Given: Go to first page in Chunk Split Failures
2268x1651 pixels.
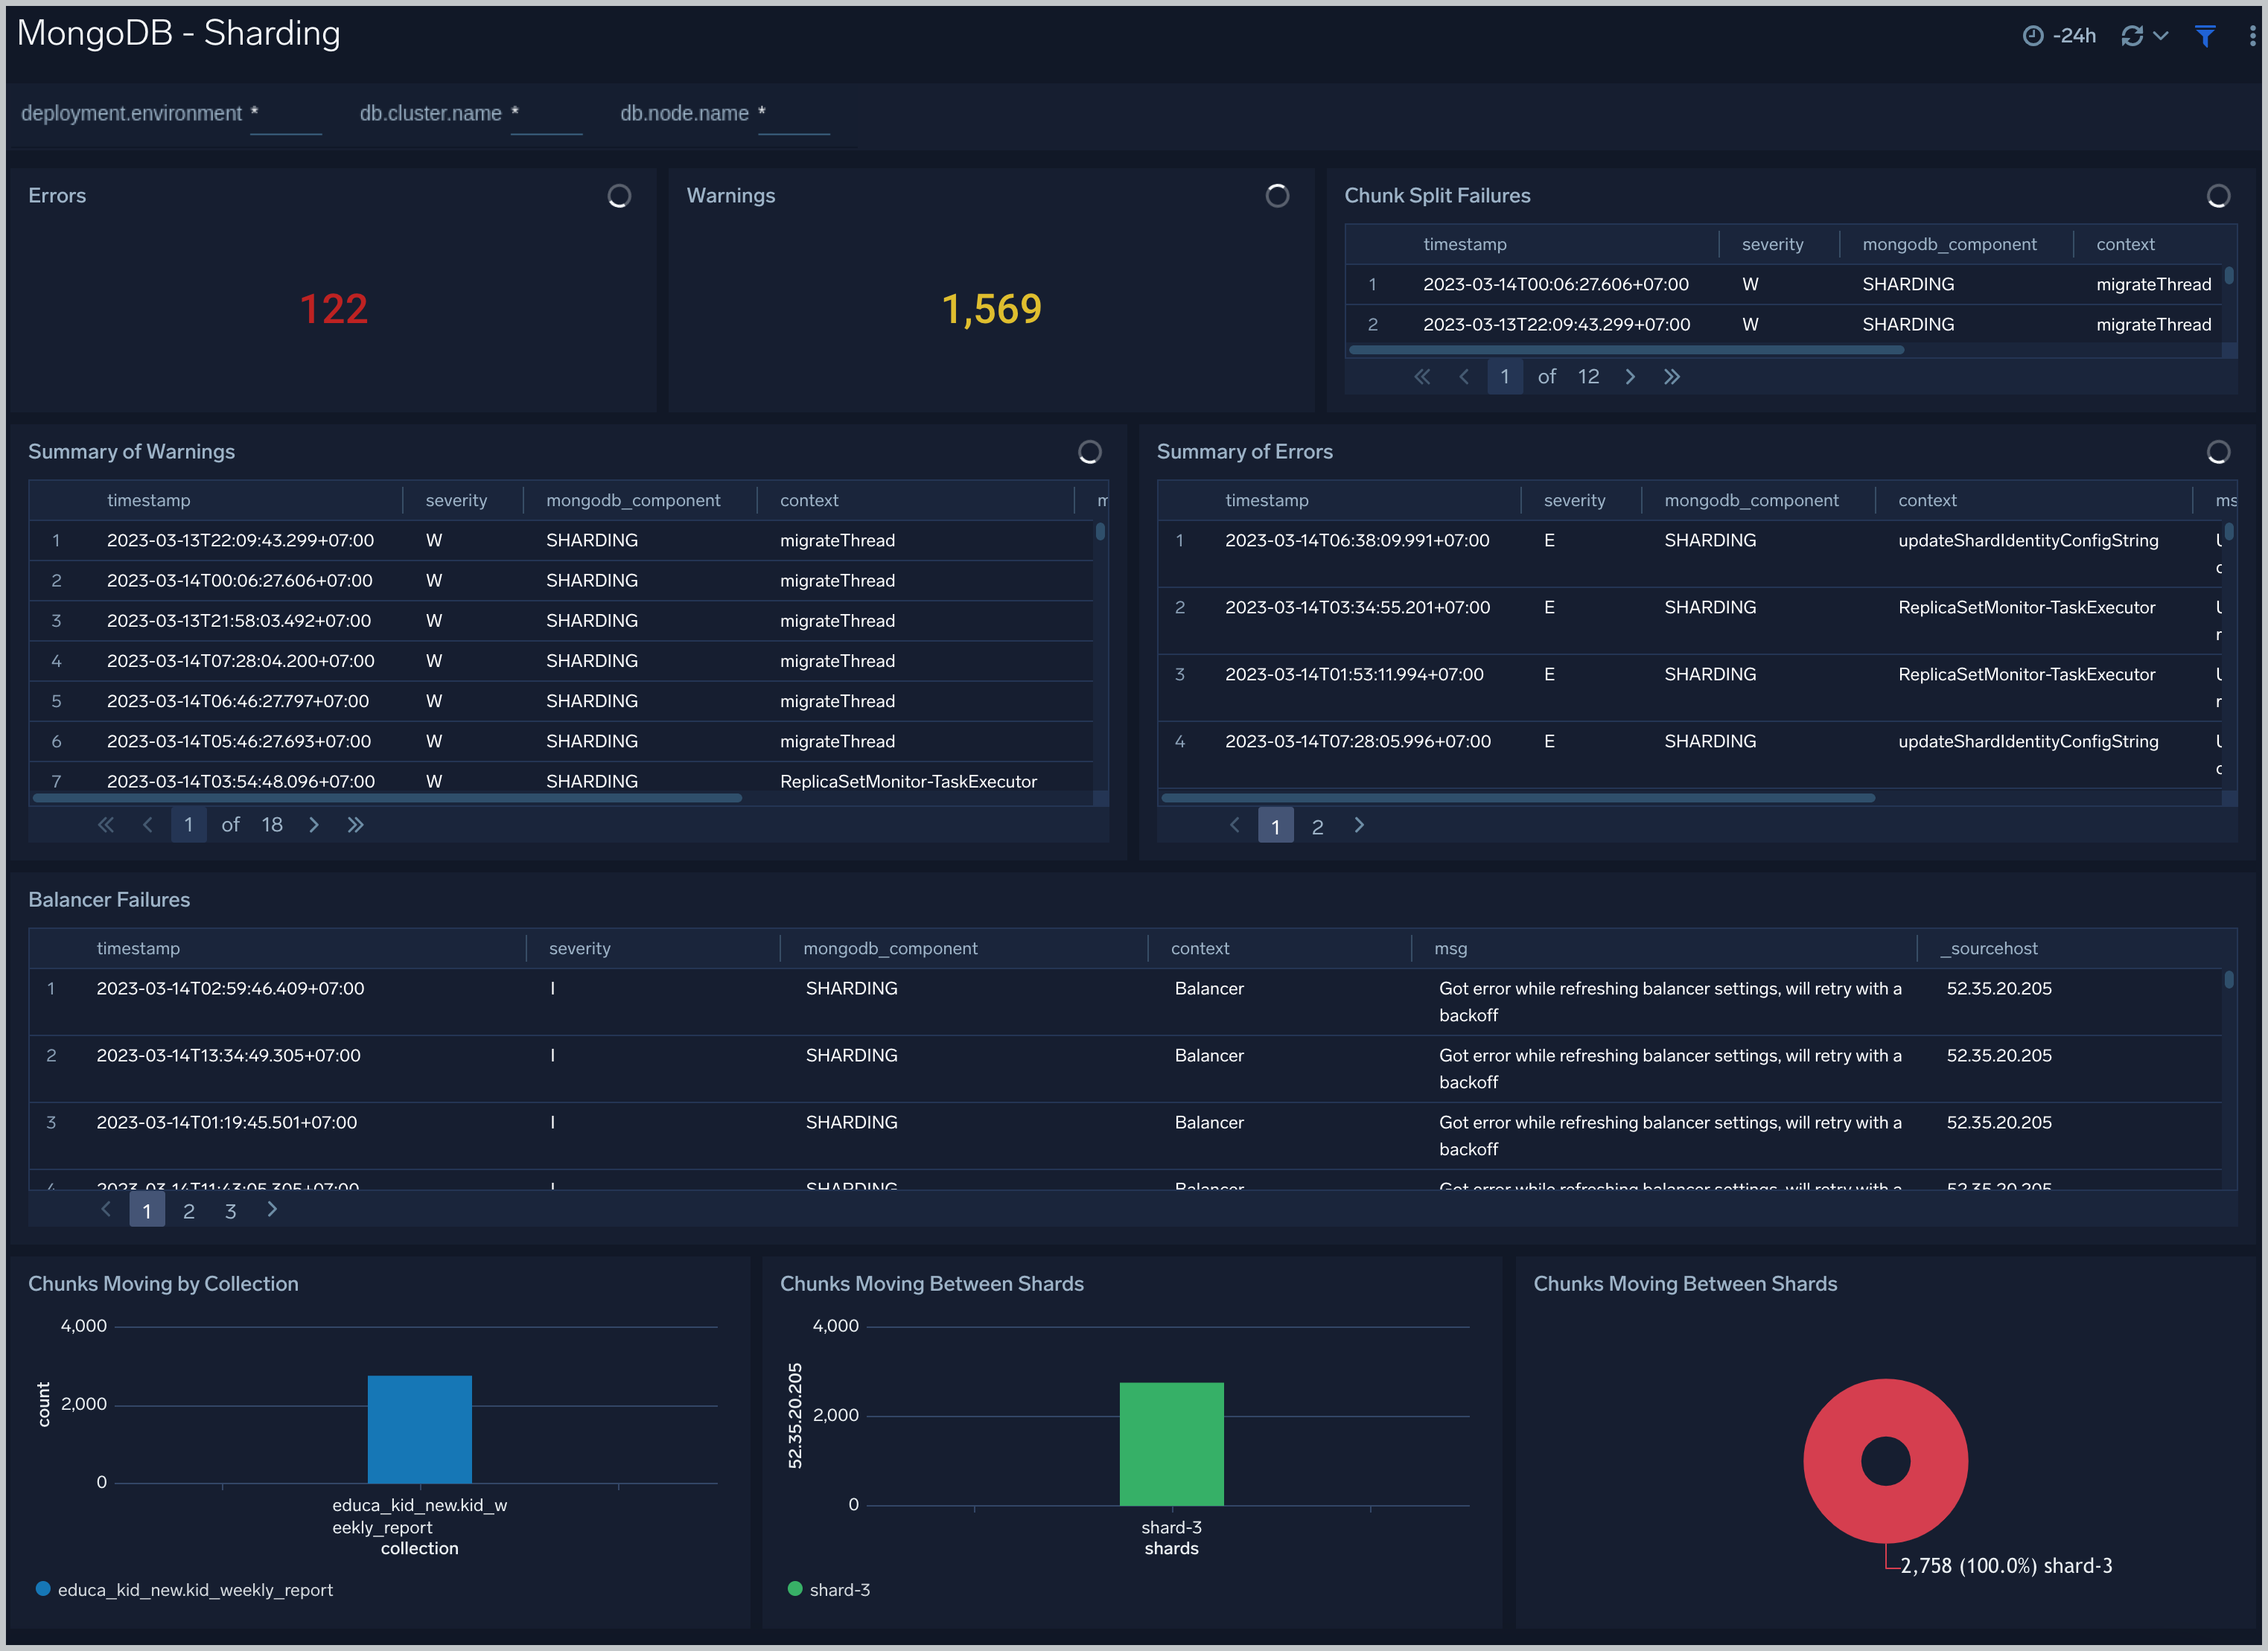Looking at the screenshot, I should point(1422,377).
